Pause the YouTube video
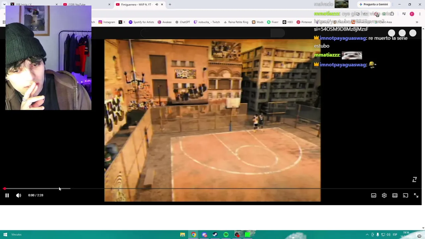425x239 pixels. tap(7, 195)
